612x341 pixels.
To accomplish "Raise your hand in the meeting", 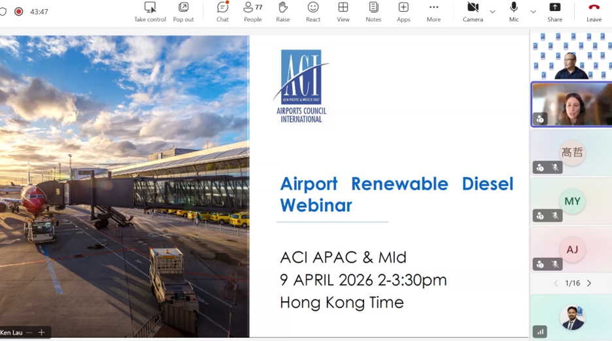I will pos(282,11).
